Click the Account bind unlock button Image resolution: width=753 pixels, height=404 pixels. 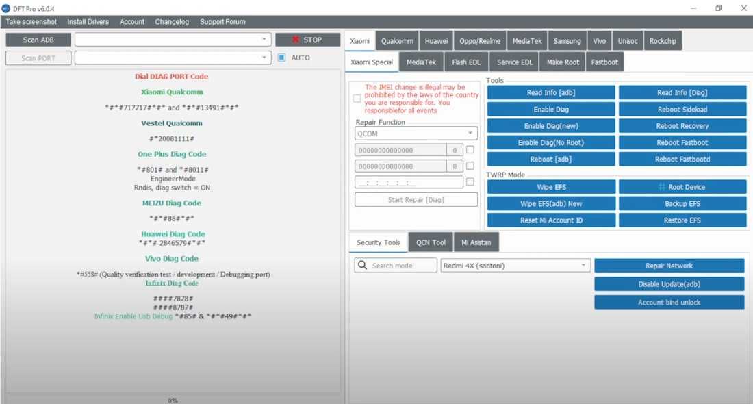pyautogui.click(x=669, y=302)
